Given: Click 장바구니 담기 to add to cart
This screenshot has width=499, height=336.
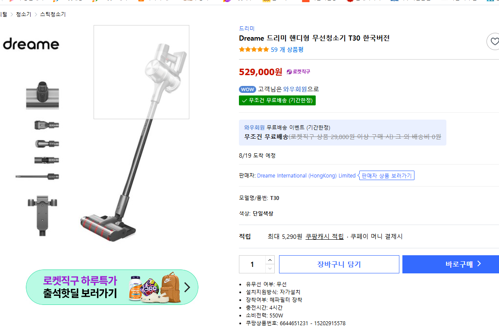Looking at the screenshot, I should click(x=339, y=264).
